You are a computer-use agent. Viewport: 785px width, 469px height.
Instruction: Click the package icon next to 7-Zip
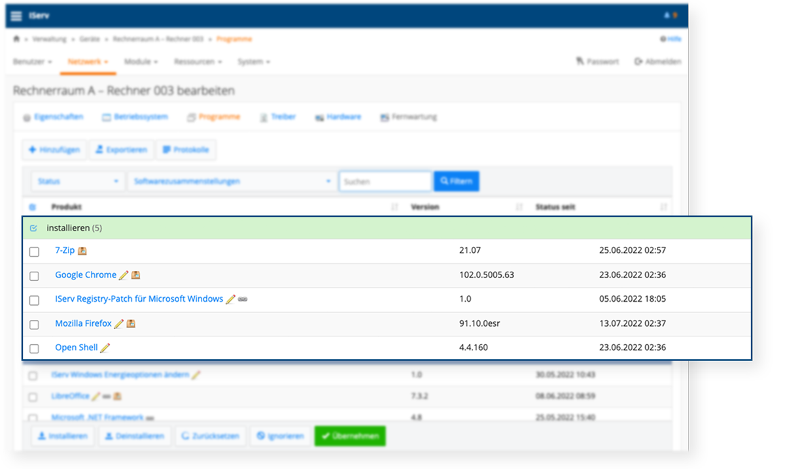tap(82, 251)
